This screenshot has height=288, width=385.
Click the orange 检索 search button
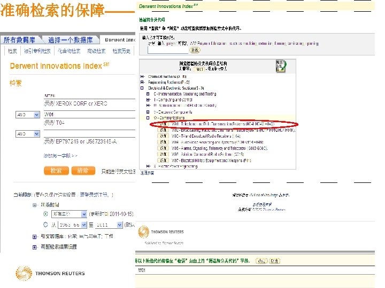(56, 171)
